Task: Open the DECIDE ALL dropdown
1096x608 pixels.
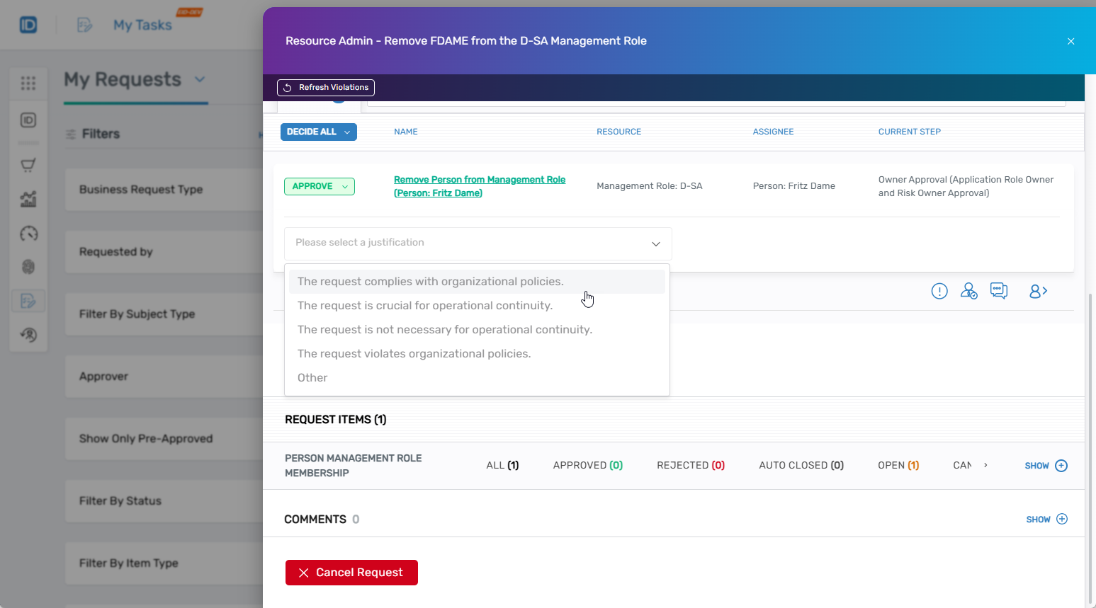Action: point(319,132)
